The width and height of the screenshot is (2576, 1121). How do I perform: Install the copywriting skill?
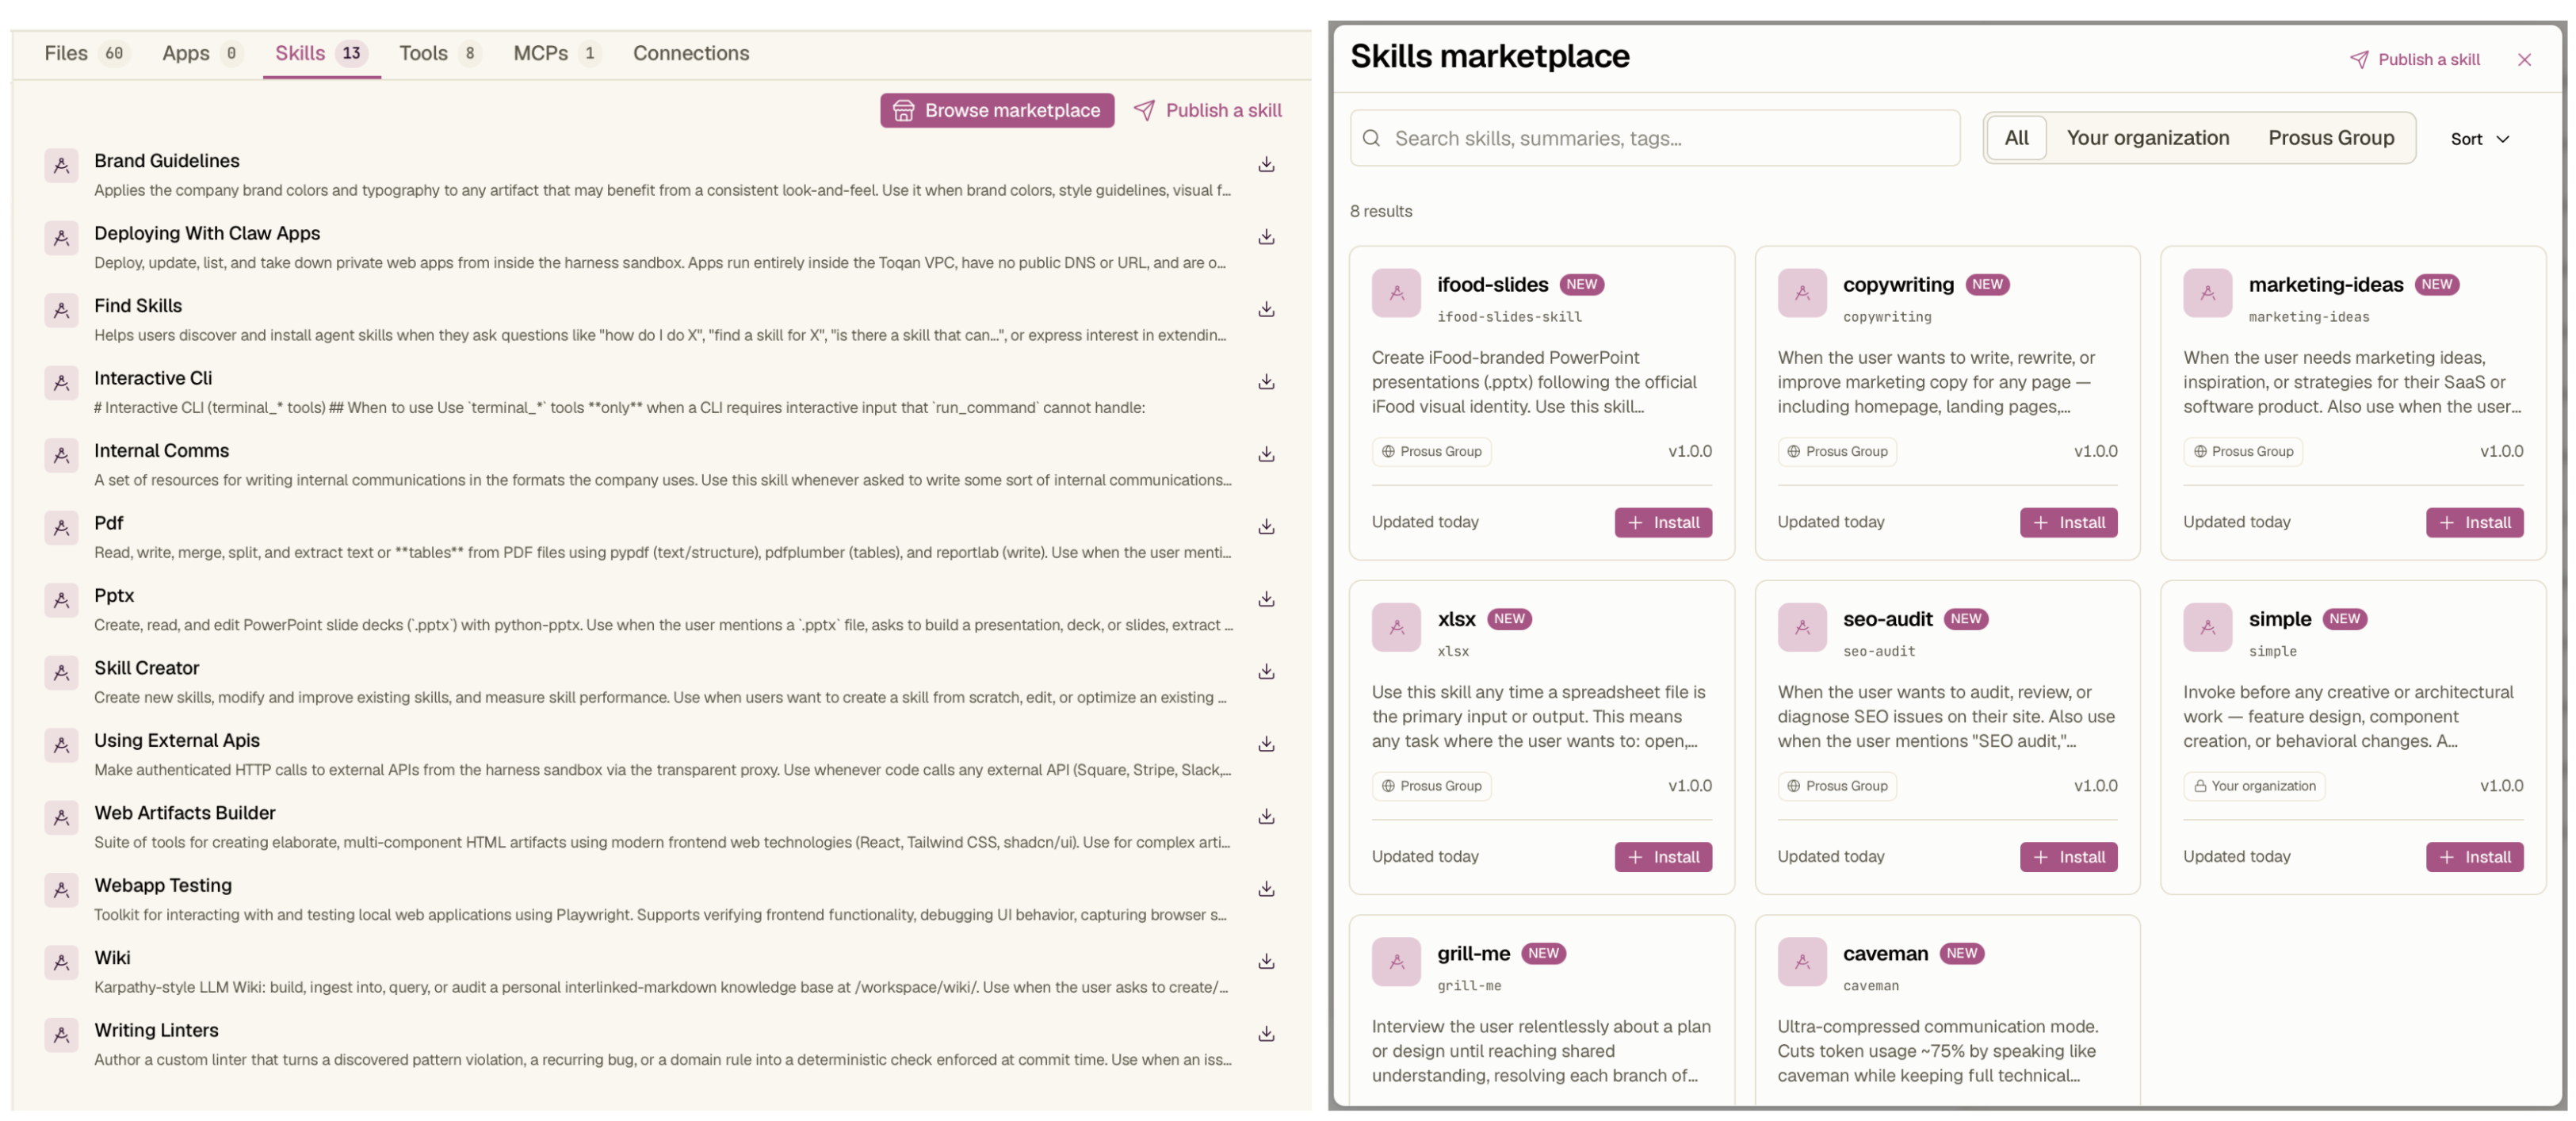click(2068, 522)
